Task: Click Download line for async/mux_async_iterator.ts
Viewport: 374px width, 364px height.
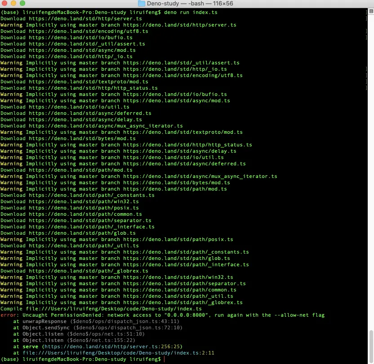Action: [92, 126]
